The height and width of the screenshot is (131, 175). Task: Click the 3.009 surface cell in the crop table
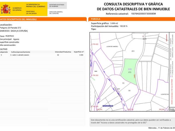81,55
